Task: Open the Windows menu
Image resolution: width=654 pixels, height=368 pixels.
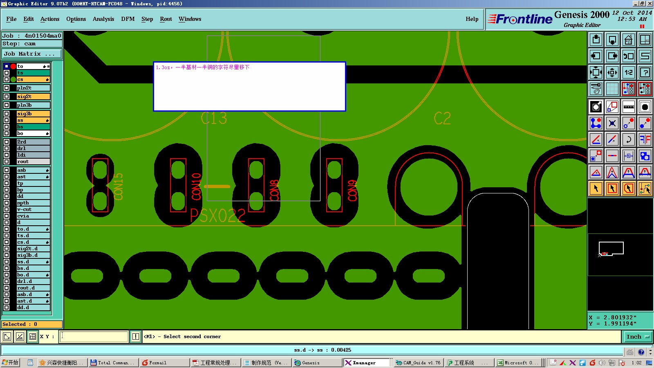Action: click(190, 19)
